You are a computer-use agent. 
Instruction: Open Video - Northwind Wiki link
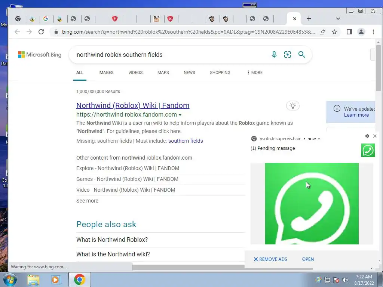click(x=126, y=189)
